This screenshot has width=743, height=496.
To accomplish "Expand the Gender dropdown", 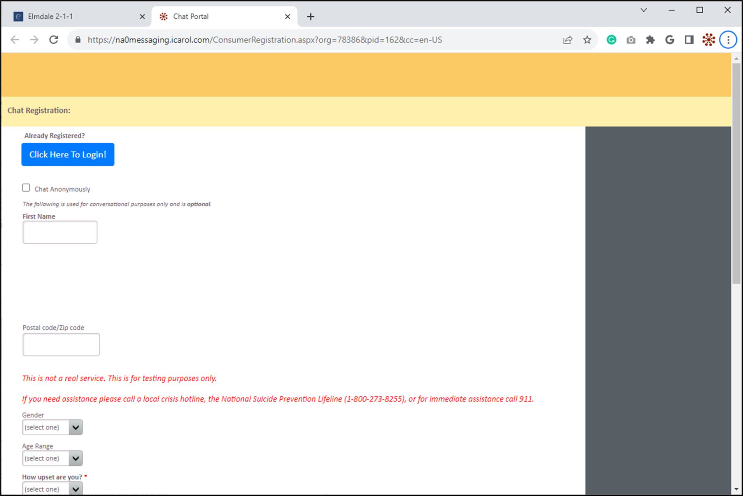I will click(x=52, y=427).
